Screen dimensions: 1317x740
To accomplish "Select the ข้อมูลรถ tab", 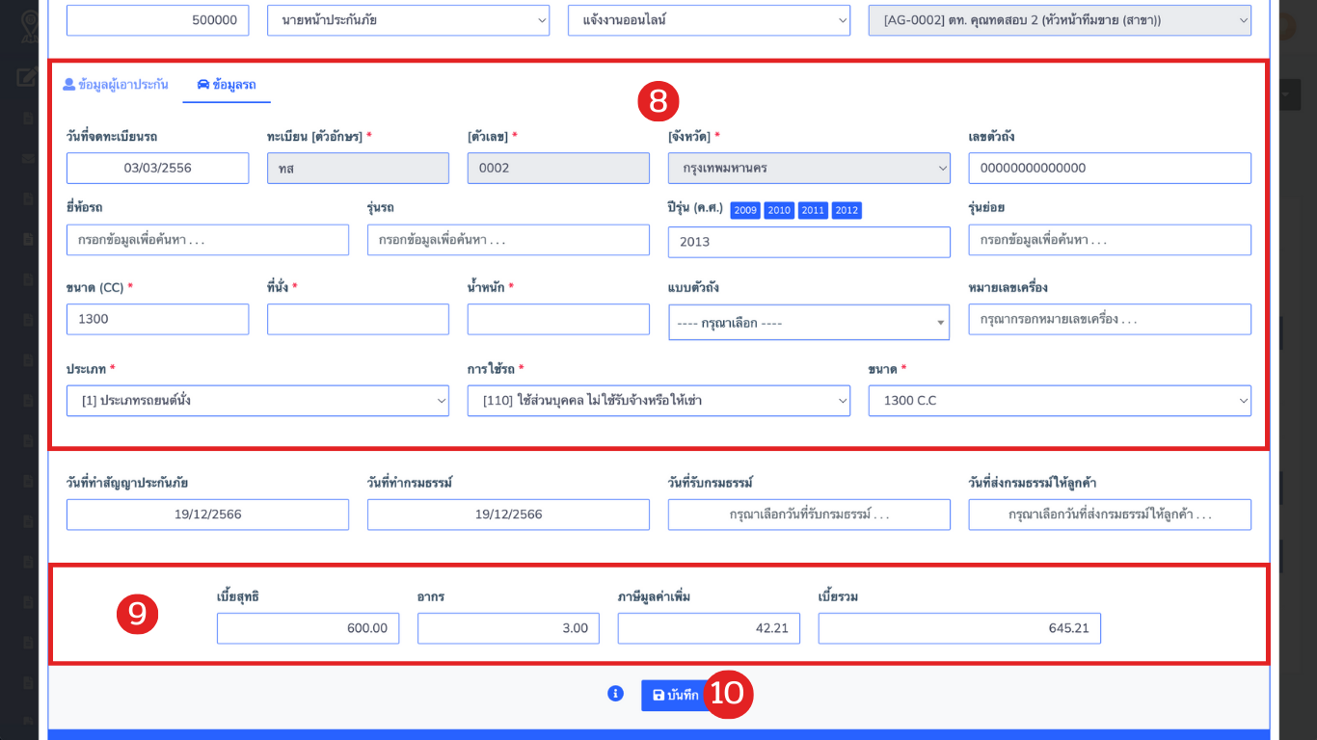I will pos(227,85).
